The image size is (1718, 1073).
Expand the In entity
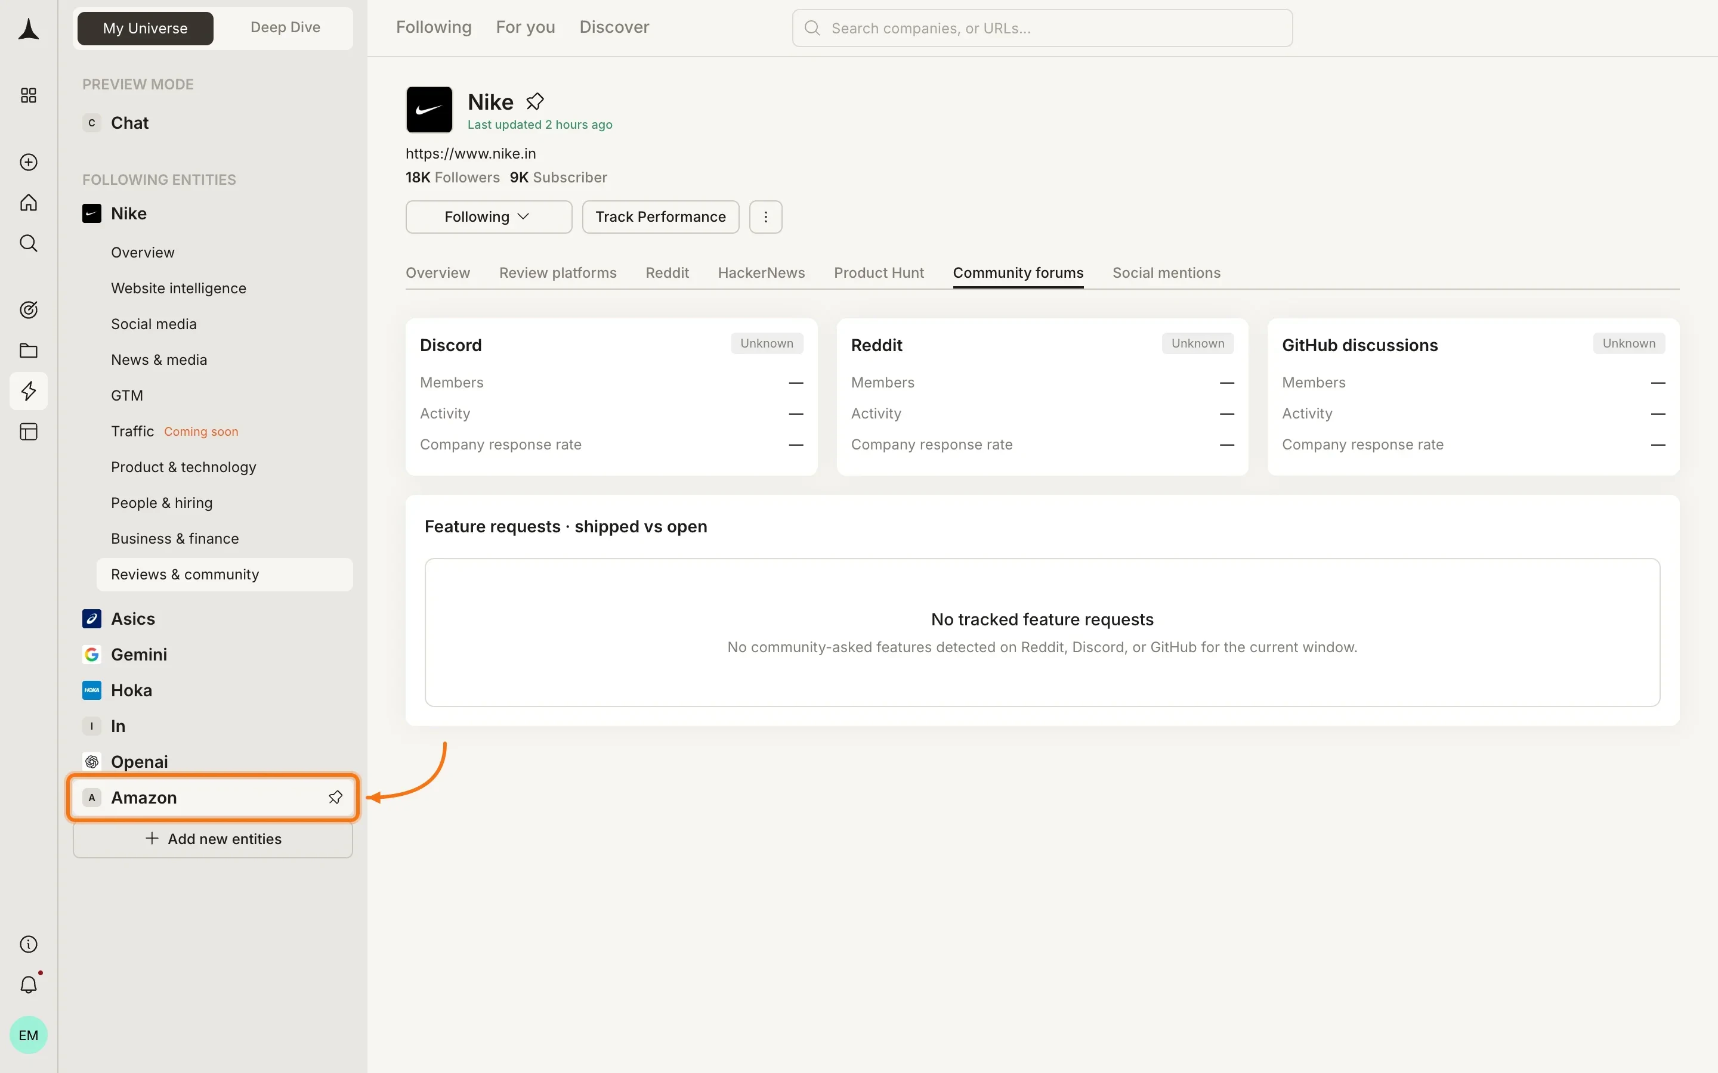213,726
